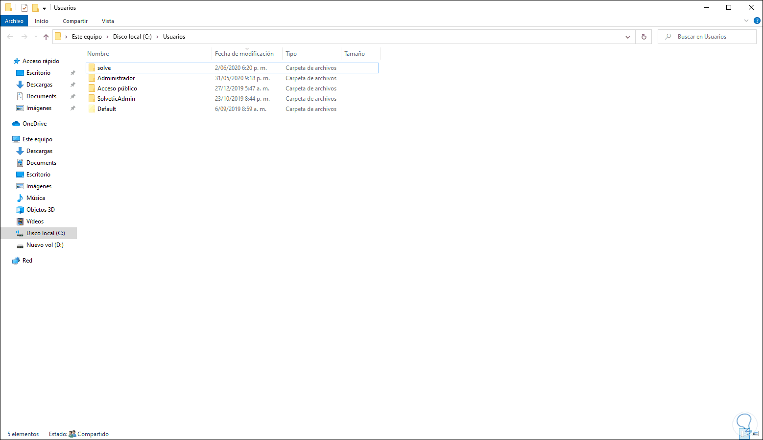Click the pin icon beside Descargas

tap(73, 85)
